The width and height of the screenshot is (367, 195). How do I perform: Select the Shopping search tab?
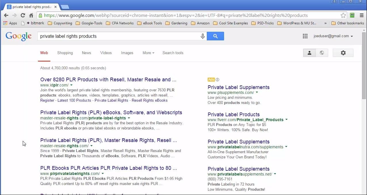65,53
